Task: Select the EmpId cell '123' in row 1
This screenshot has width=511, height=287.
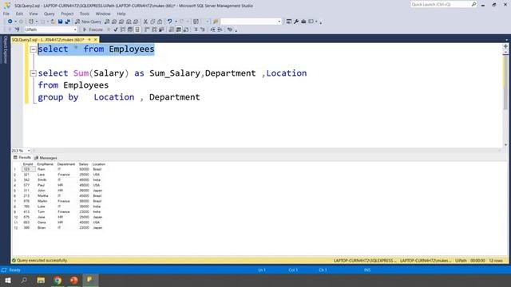Action: point(28,169)
